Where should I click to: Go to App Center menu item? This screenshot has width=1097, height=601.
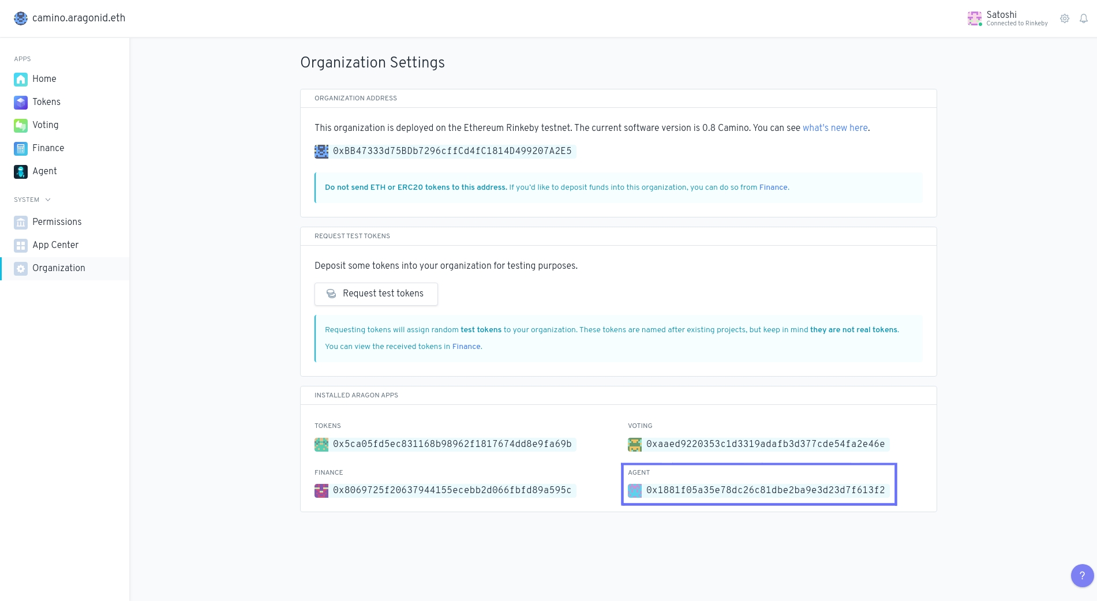[55, 245]
